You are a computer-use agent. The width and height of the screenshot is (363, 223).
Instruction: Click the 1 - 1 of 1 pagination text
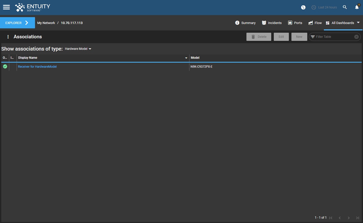pos(321,218)
